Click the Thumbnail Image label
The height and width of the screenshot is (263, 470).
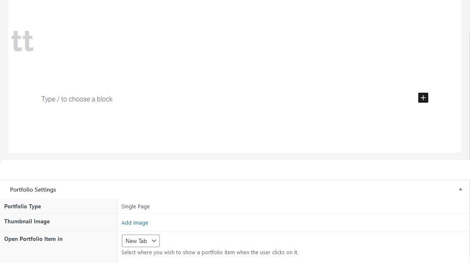pyautogui.click(x=27, y=222)
